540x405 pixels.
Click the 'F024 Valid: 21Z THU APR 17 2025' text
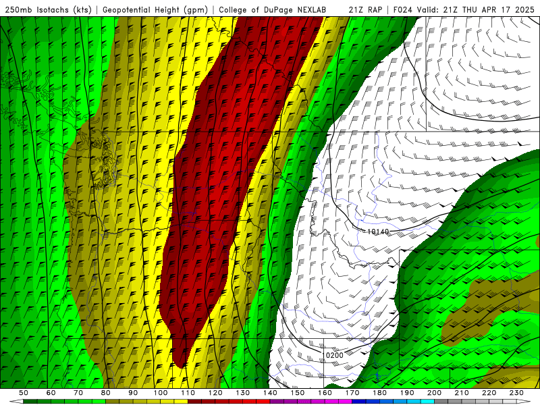pyautogui.click(x=464, y=10)
